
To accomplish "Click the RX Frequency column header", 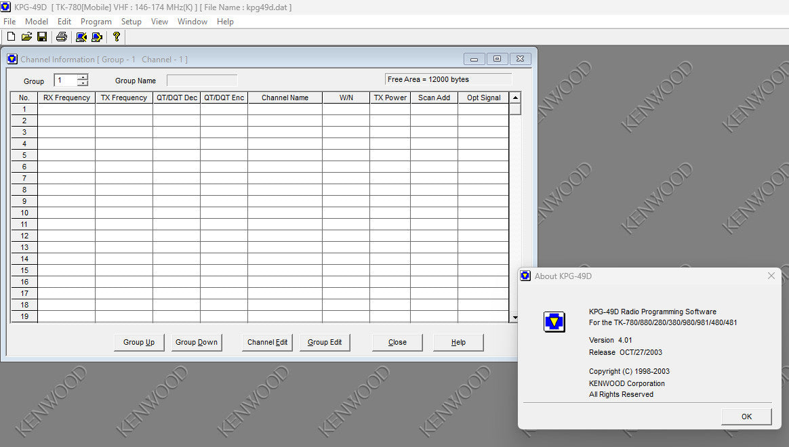I will [66, 98].
